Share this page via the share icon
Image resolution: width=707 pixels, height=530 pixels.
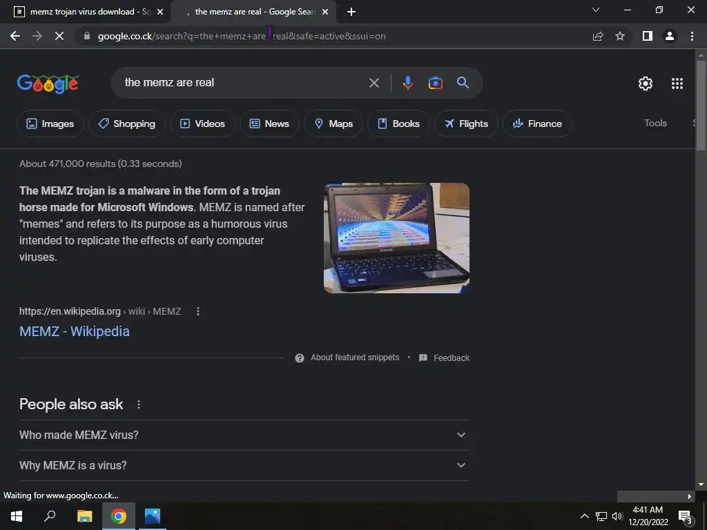(597, 36)
